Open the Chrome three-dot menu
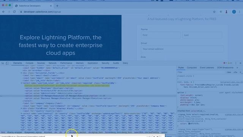Viewport: 243px width, 137px height. tap(240, 12)
